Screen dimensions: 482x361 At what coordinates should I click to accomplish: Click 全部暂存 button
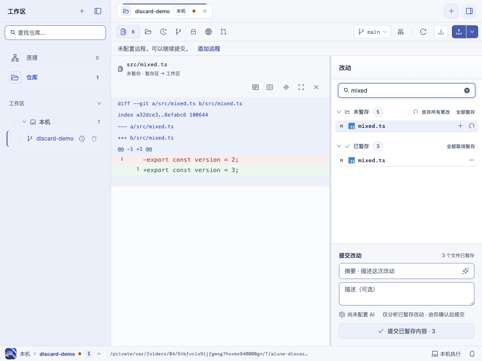click(466, 112)
